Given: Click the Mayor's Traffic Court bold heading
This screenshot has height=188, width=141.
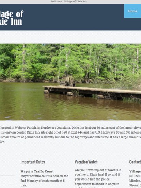Looking at the screenshot, I should tap(37, 171).
